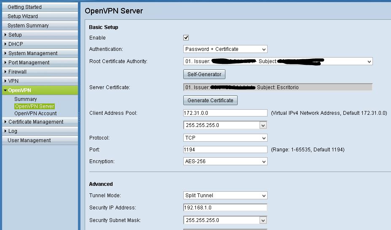Click the Basic Setup heading
391x230 pixels.
point(104,27)
